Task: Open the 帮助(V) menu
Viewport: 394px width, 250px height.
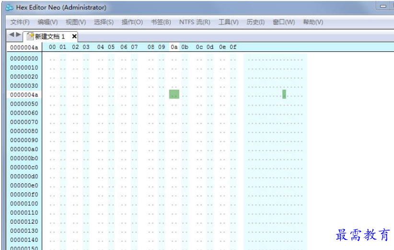Action: 313,22
